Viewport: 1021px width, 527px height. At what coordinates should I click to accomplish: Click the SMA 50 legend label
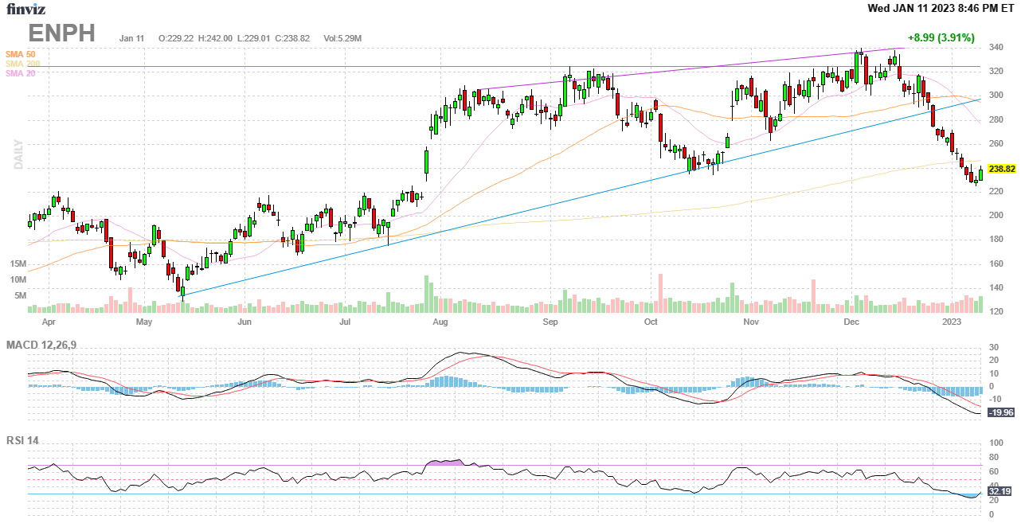(20, 54)
